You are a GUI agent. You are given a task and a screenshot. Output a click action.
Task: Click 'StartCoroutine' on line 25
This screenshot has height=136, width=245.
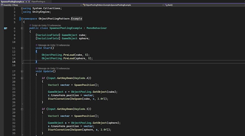(59, 99)
